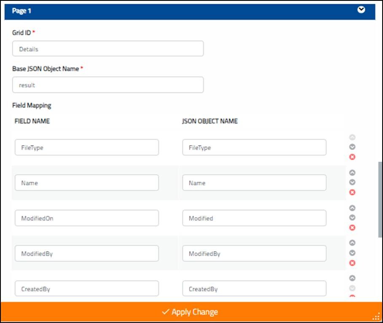Select the FileType field name input
The image size is (383, 323).
pyautogui.click(x=87, y=148)
